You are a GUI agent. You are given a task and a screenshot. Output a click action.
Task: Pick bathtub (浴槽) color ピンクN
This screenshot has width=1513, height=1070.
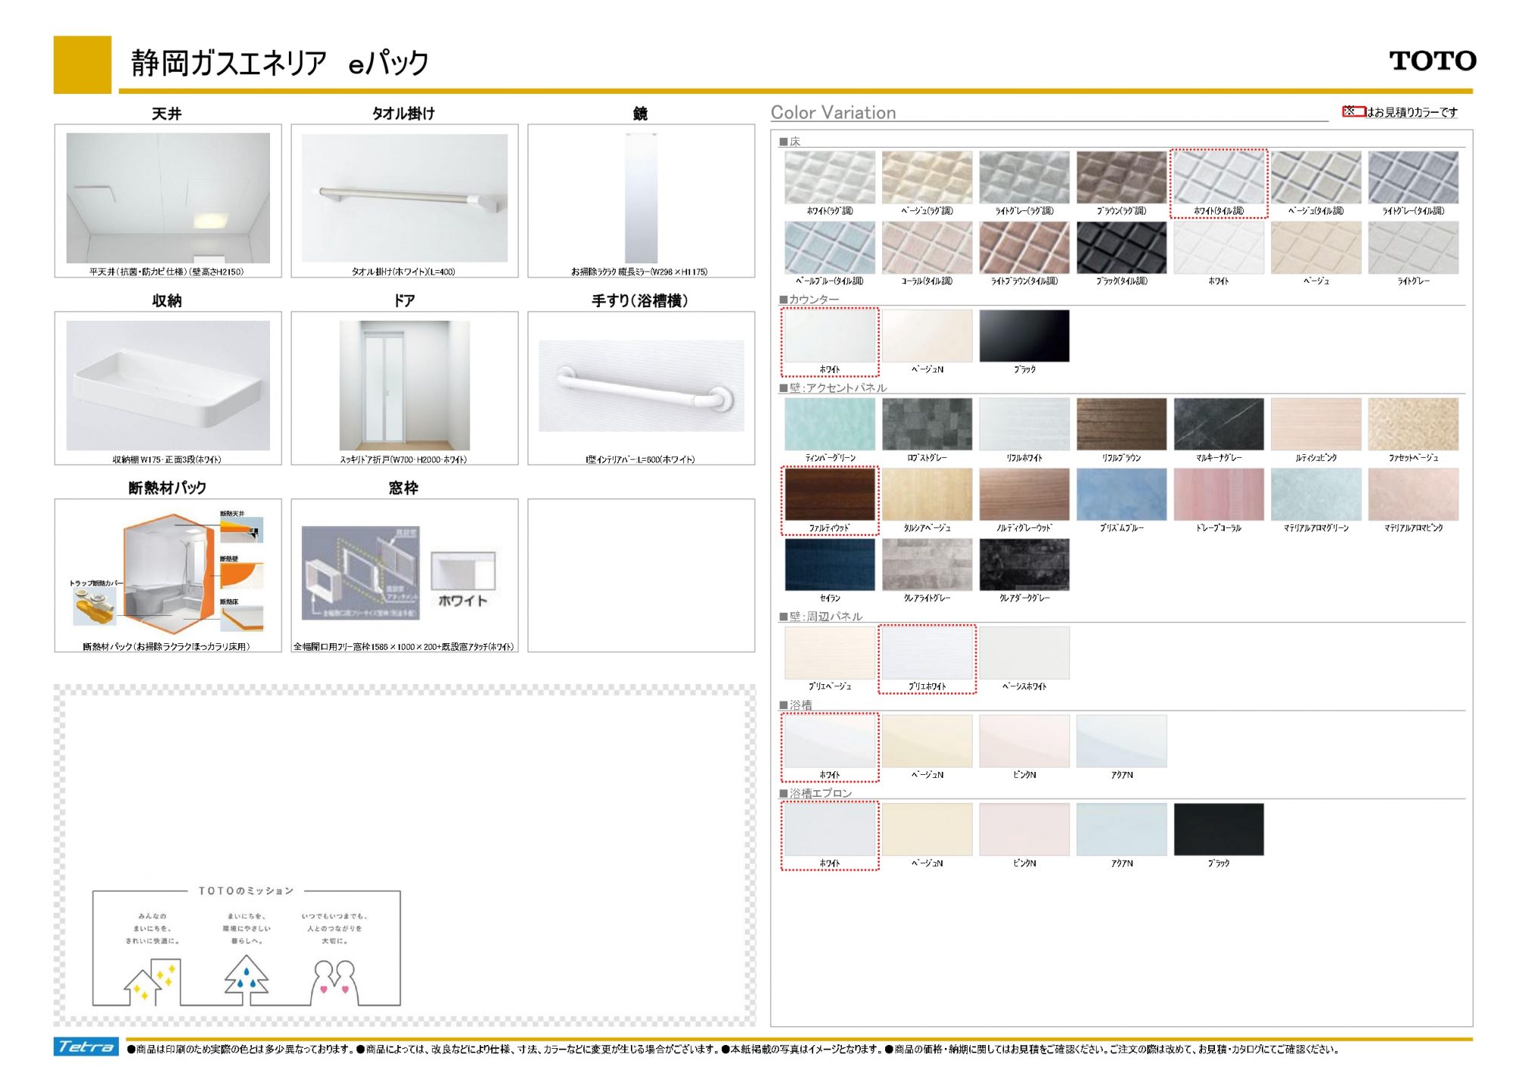coord(1024,742)
